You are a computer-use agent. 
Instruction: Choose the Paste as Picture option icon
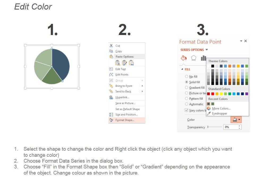click(131, 63)
